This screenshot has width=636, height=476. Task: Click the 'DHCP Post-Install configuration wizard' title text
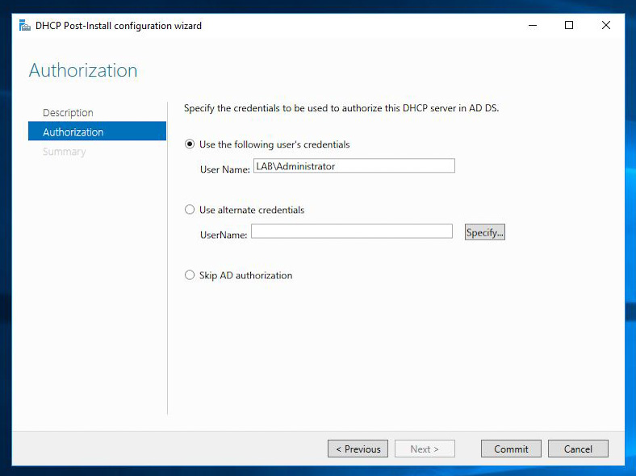119,26
